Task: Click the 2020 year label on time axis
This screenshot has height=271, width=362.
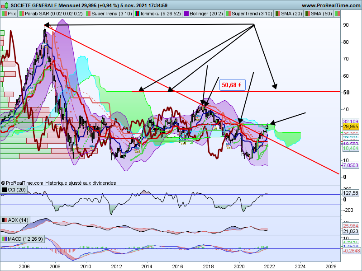Action: [x=239, y=266]
